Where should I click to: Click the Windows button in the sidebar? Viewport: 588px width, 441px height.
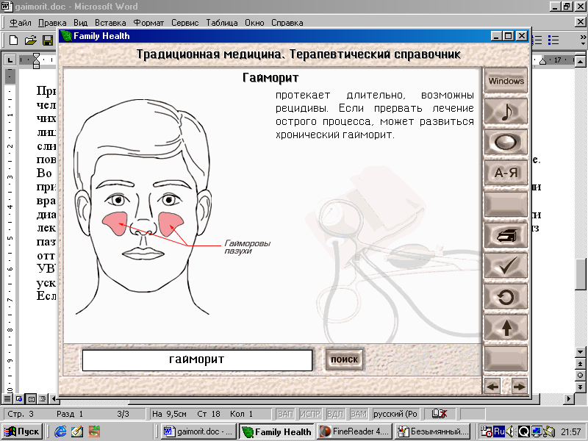(506, 81)
